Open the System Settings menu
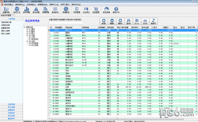This screenshot has height=122, width=198. click(x=9, y=5)
